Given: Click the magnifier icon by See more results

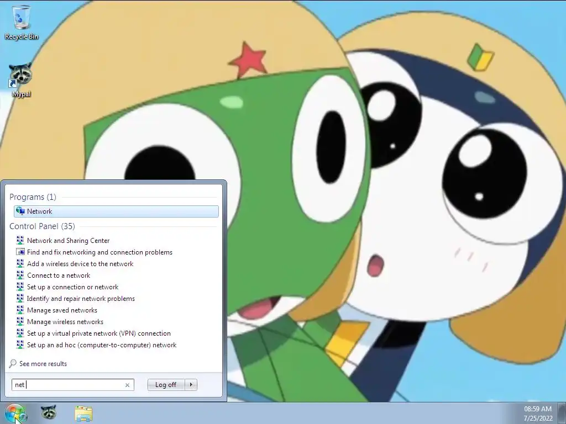Looking at the screenshot, I should point(13,363).
